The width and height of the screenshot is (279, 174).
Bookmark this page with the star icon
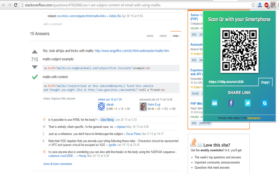(253, 5)
